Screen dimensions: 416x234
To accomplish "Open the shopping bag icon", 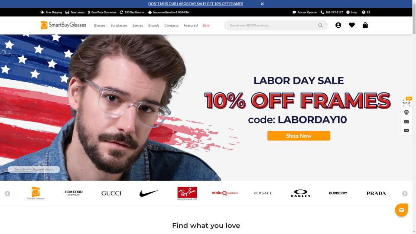I will (x=365, y=25).
